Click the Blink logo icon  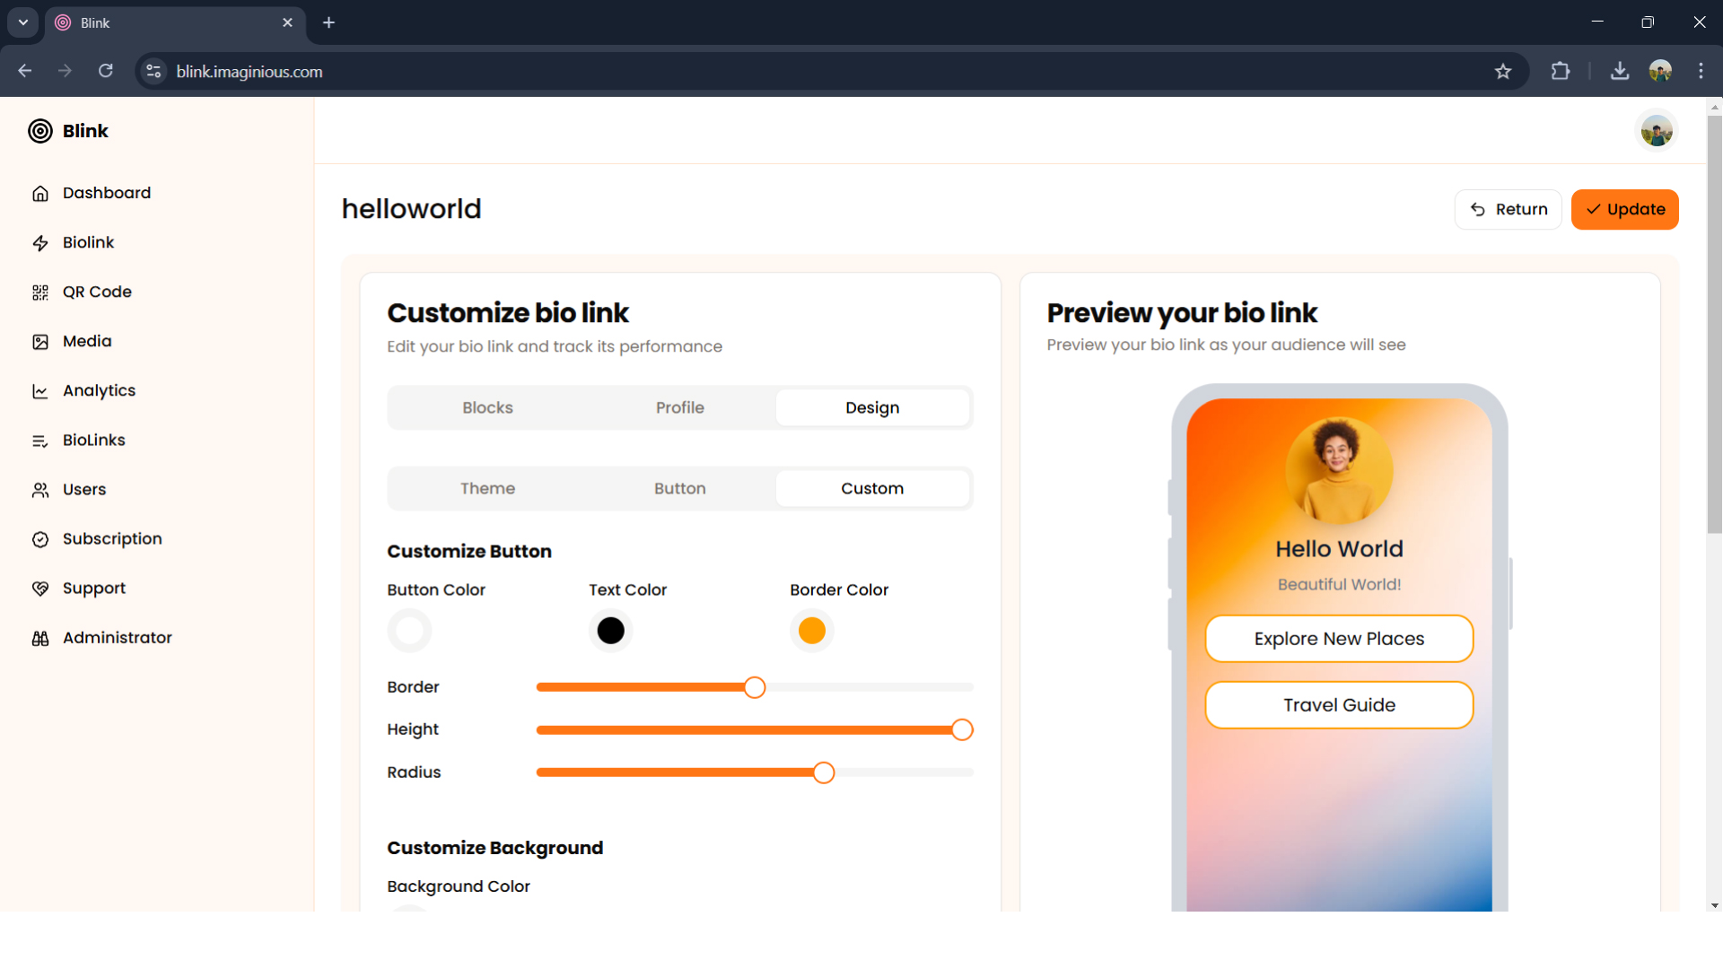click(40, 131)
